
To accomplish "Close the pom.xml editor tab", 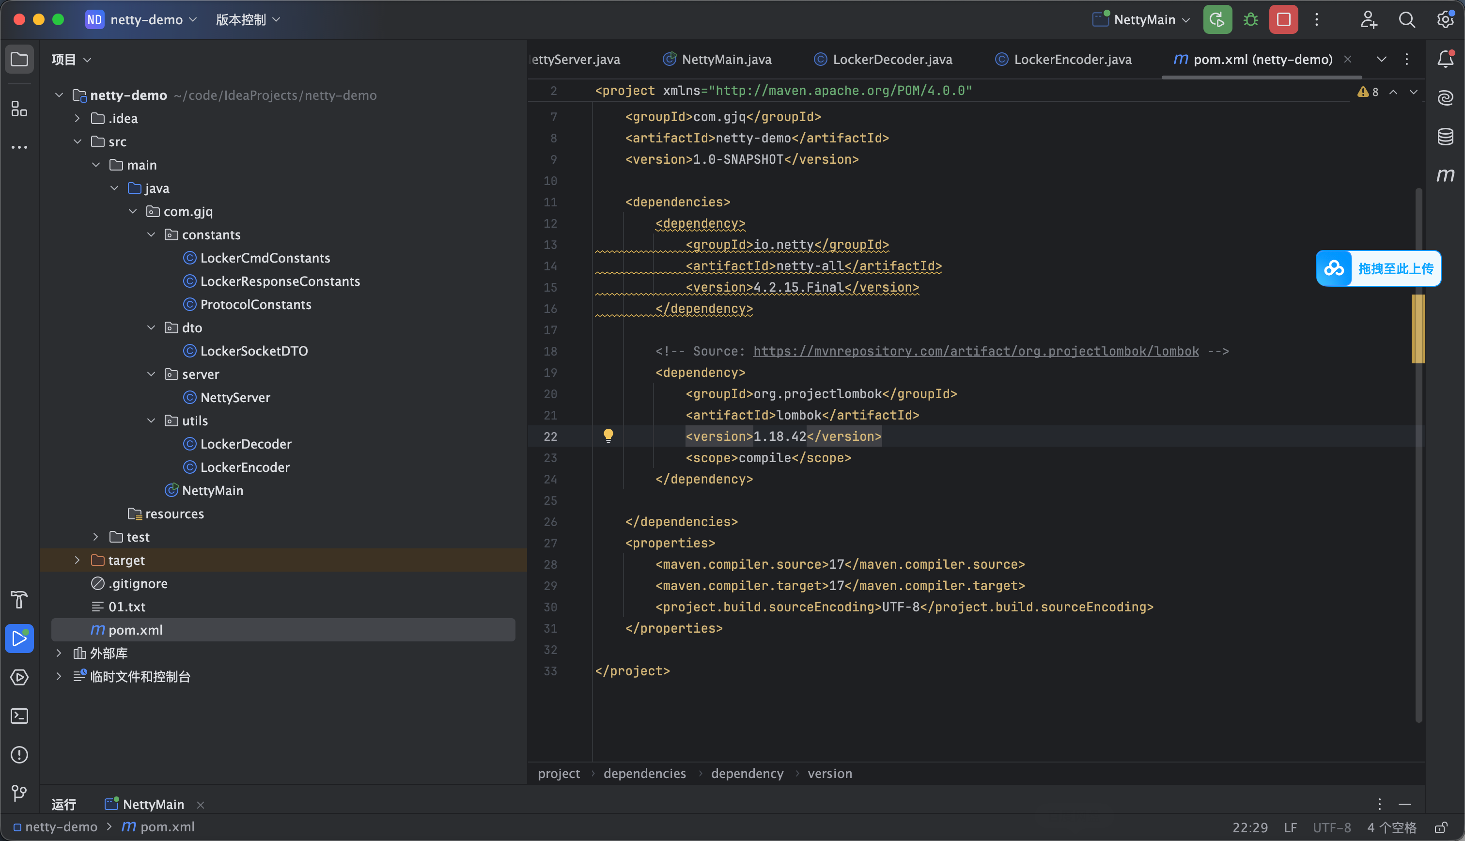I will 1348,59.
